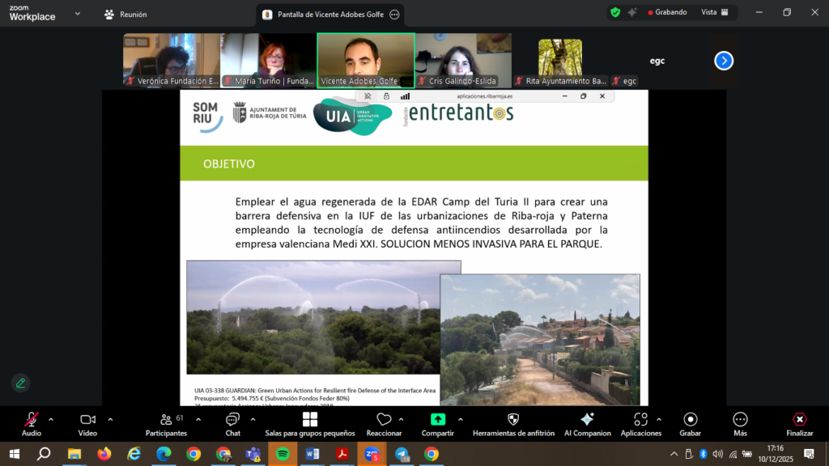829x466 pixels.
Task: Switch to Zoom taskbar icon
Action: pyautogui.click(x=372, y=454)
